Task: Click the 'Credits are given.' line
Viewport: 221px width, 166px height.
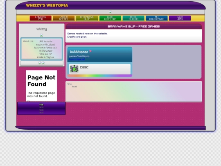Action: tap(77, 37)
